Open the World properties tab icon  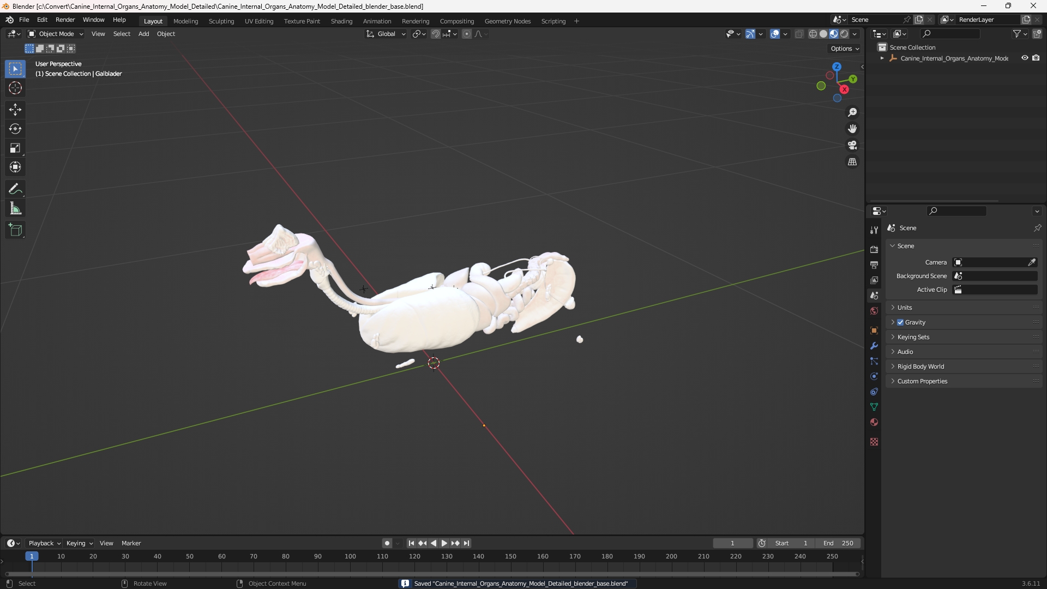(874, 311)
